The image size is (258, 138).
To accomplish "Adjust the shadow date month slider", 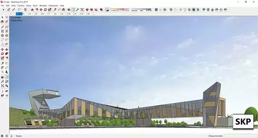I will coord(120,10).
